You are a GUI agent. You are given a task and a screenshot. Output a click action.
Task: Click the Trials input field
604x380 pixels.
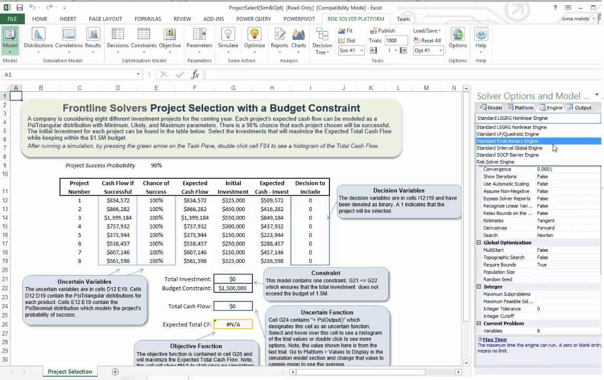coord(397,41)
